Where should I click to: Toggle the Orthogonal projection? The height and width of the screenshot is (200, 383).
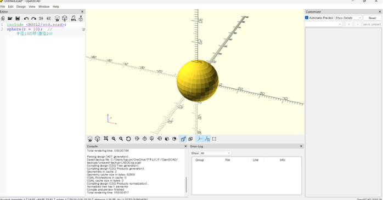(x=190, y=139)
